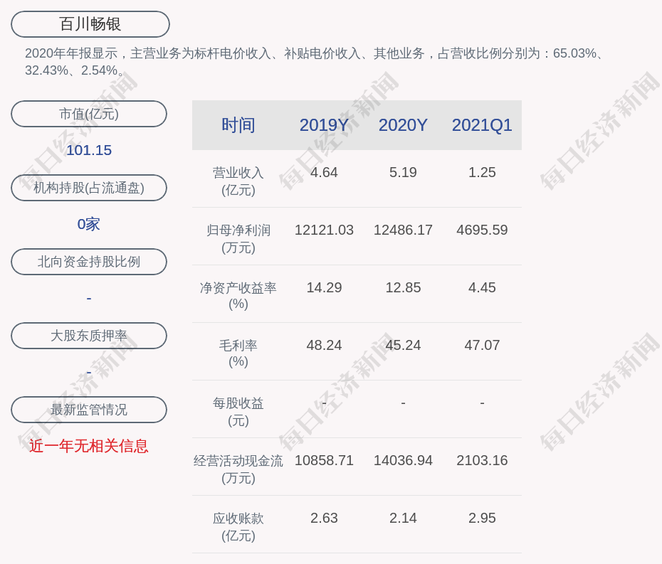This screenshot has width=662, height=564.
Task: Click the 净资产收益率(%) row label
Action: pos(238,296)
